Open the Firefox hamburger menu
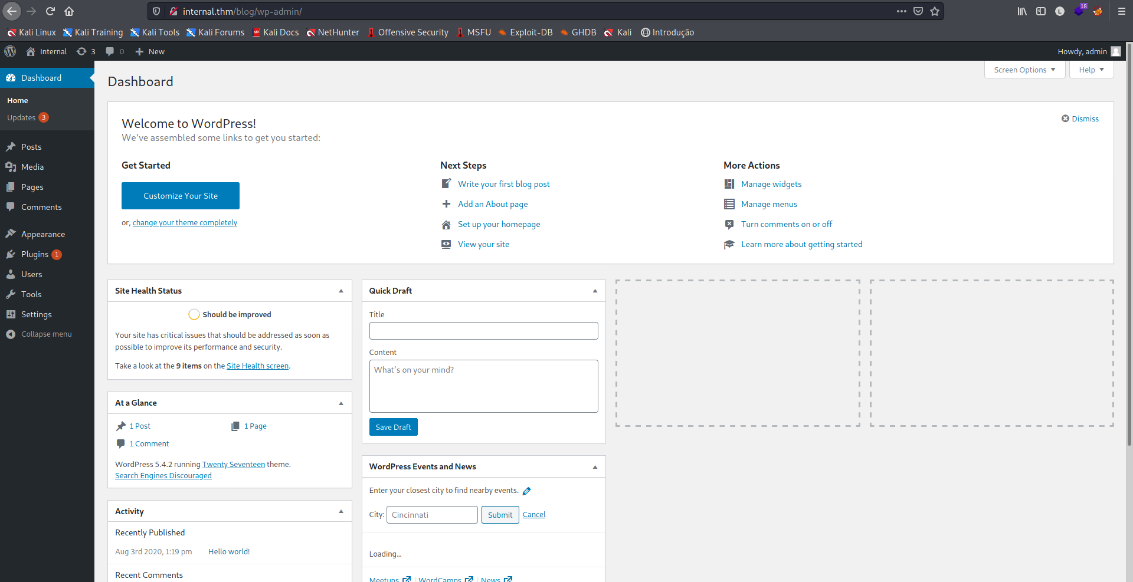The height and width of the screenshot is (582, 1133). 1122,11
